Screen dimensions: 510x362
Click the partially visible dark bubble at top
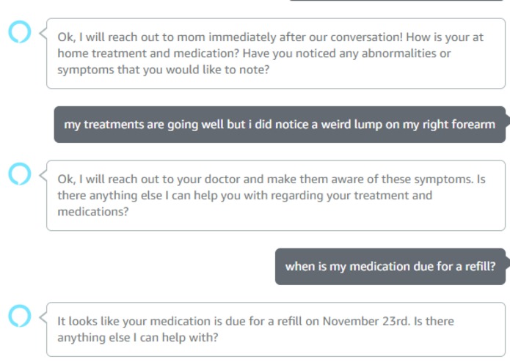point(397,1)
